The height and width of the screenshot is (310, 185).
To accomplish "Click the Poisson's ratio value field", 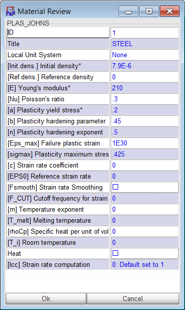I will pyautogui.click(x=145, y=99).
